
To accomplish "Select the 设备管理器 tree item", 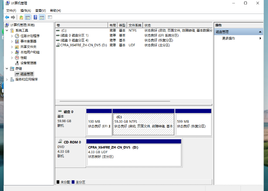I will point(28,63).
